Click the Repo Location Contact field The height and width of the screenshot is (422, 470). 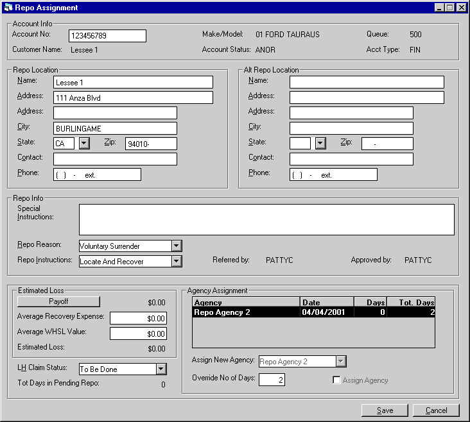click(x=115, y=159)
